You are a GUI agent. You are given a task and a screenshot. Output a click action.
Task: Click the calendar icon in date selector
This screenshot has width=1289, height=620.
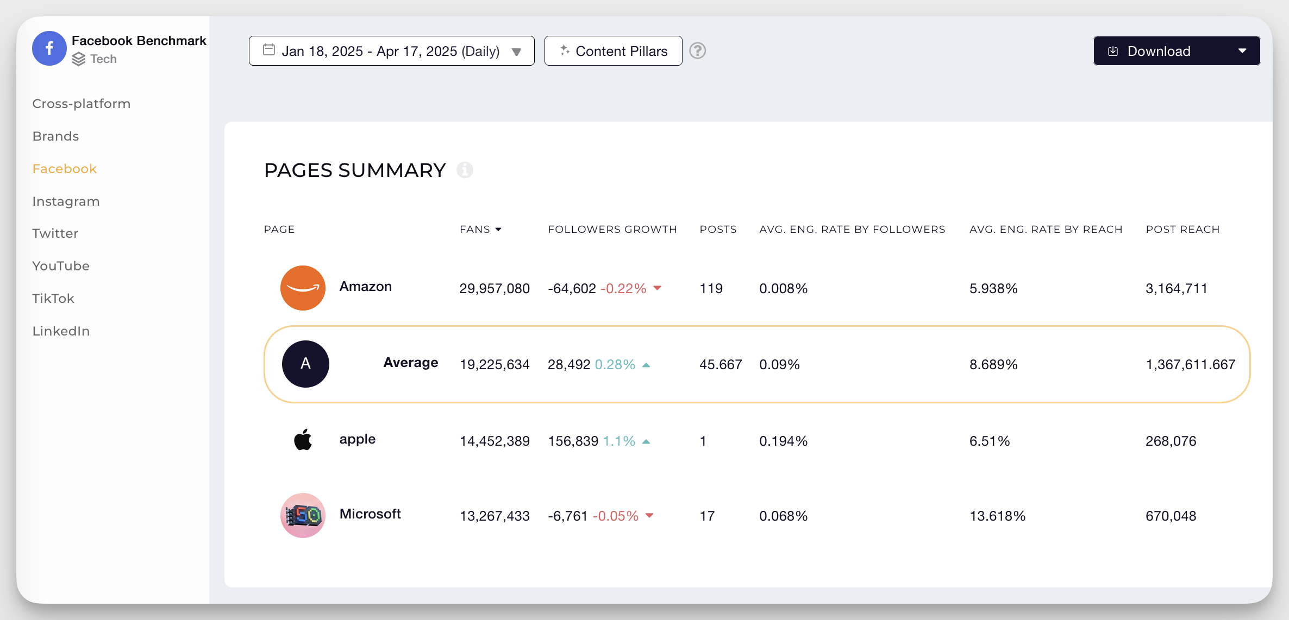(268, 50)
